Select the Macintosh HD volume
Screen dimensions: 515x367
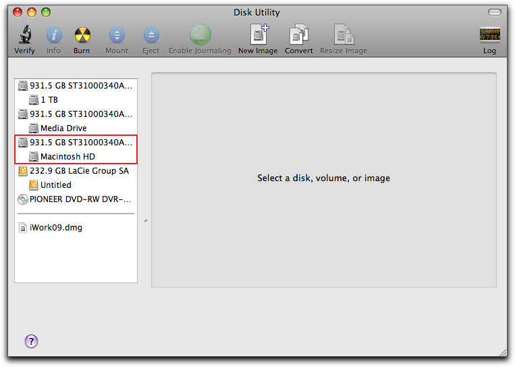[x=76, y=157]
